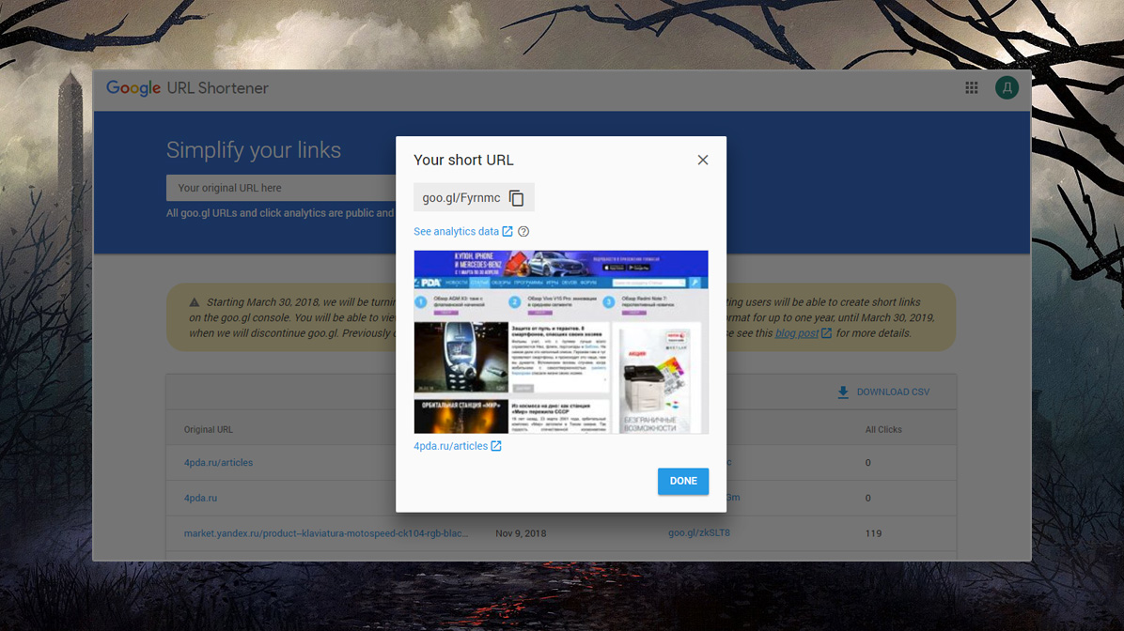The width and height of the screenshot is (1124, 631).
Task: Click the 4pda website preview thumbnail
Action: click(x=561, y=342)
